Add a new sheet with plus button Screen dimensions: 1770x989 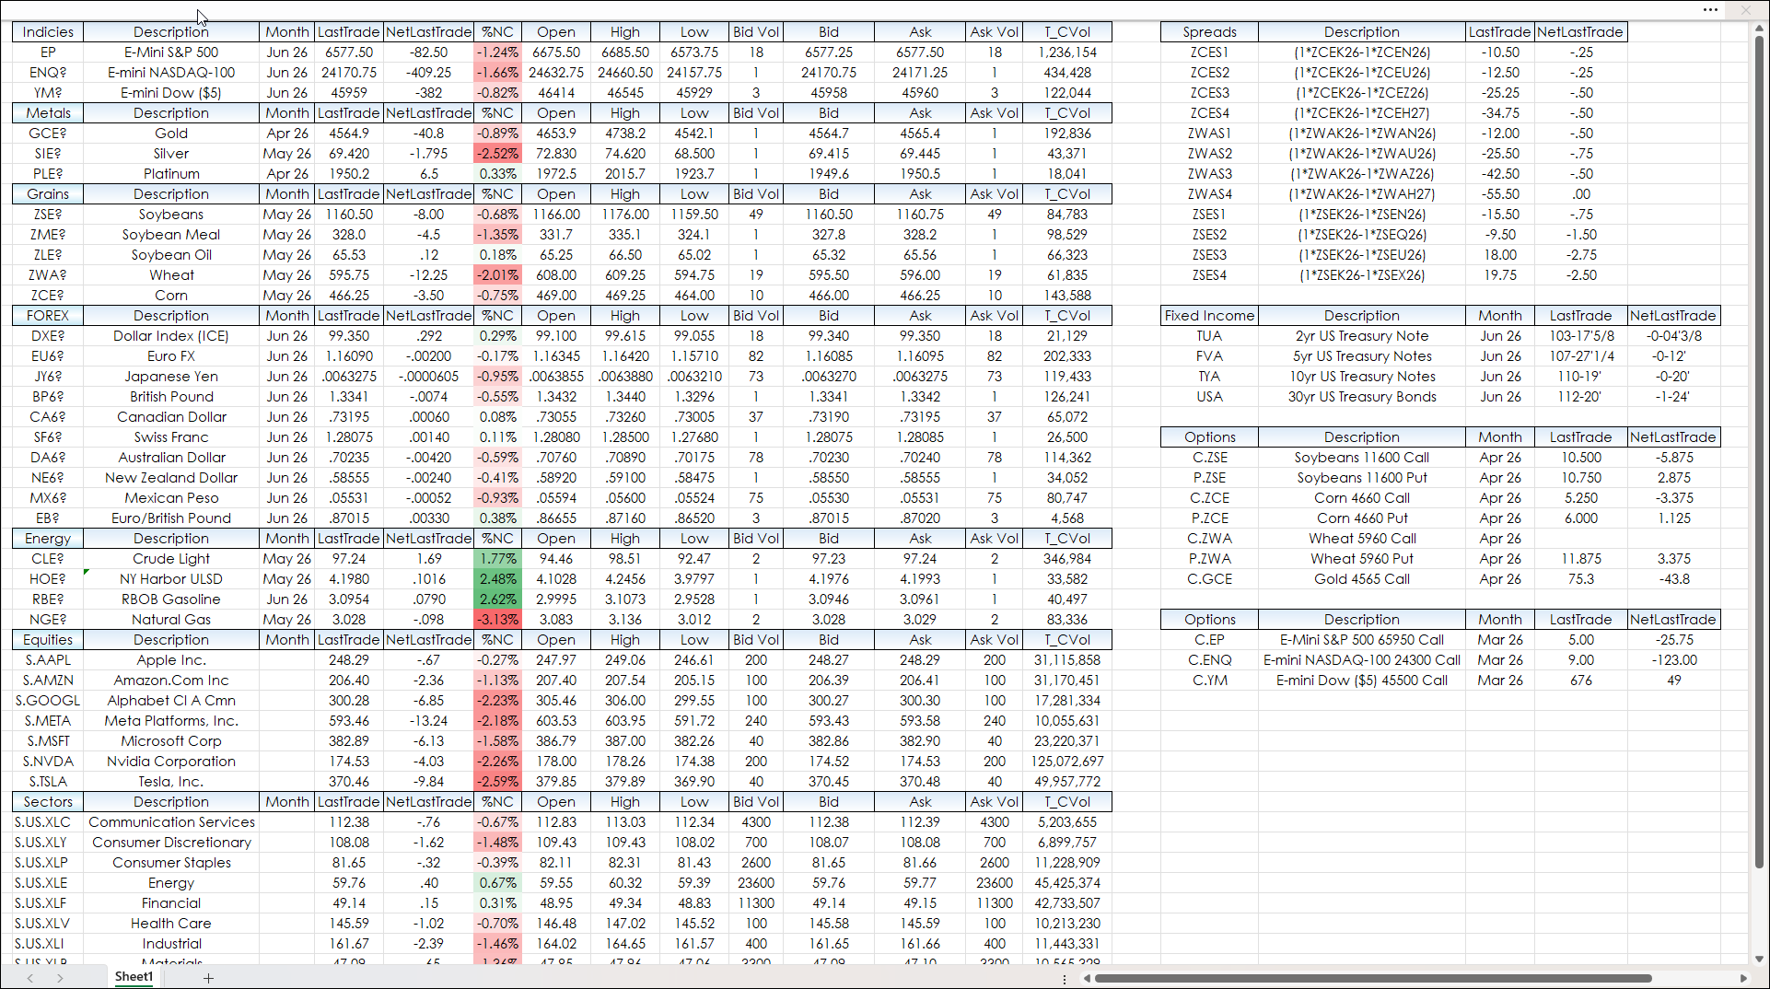[x=208, y=978]
